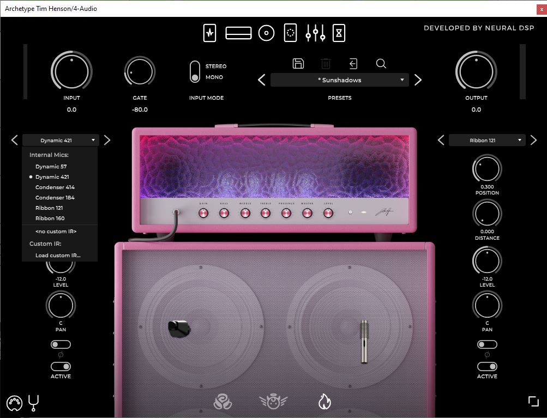Click the right mic POSITION knob
Viewport: 547px width, 418px height.
(x=487, y=168)
